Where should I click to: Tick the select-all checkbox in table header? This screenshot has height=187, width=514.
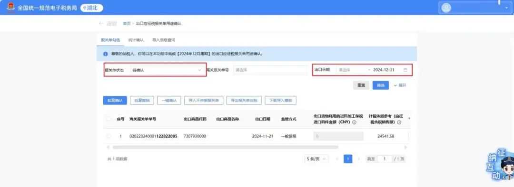point(109,119)
